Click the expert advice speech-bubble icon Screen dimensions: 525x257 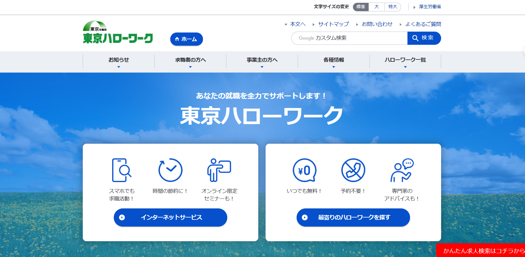(x=402, y=170)
